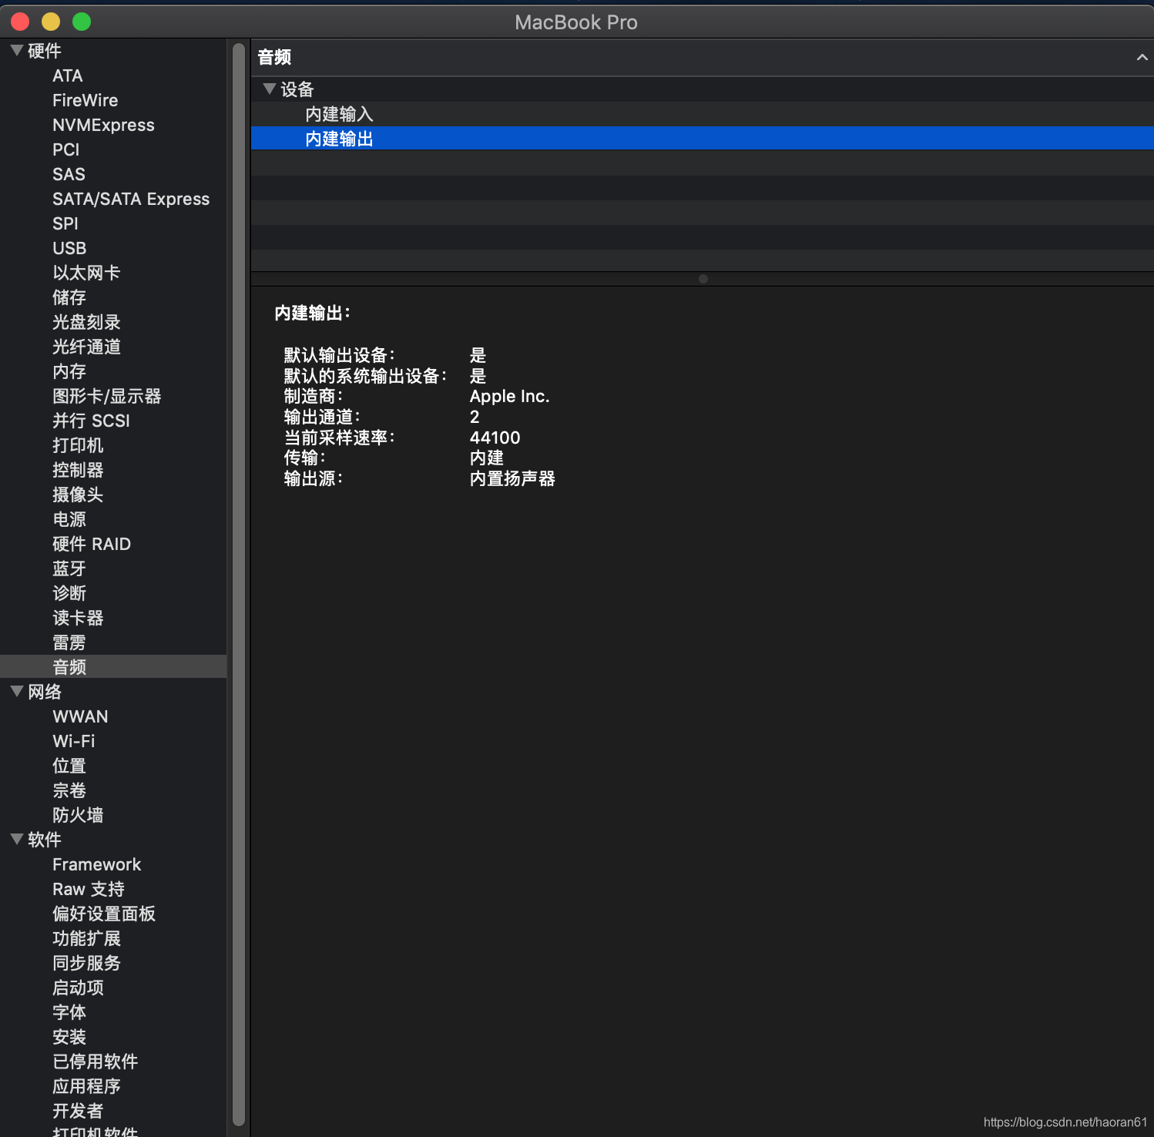Select Raw 支持 in the sidebar
This screenshot has width=1154, height=1137.
[89, 889]
